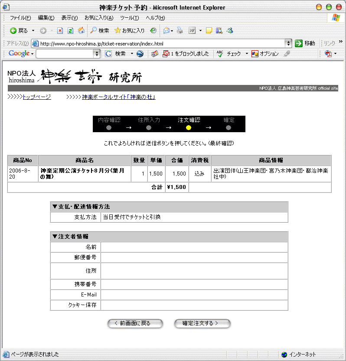
Task: Click the Back (戻る) navigation button
Action: (x=19, y=30)
